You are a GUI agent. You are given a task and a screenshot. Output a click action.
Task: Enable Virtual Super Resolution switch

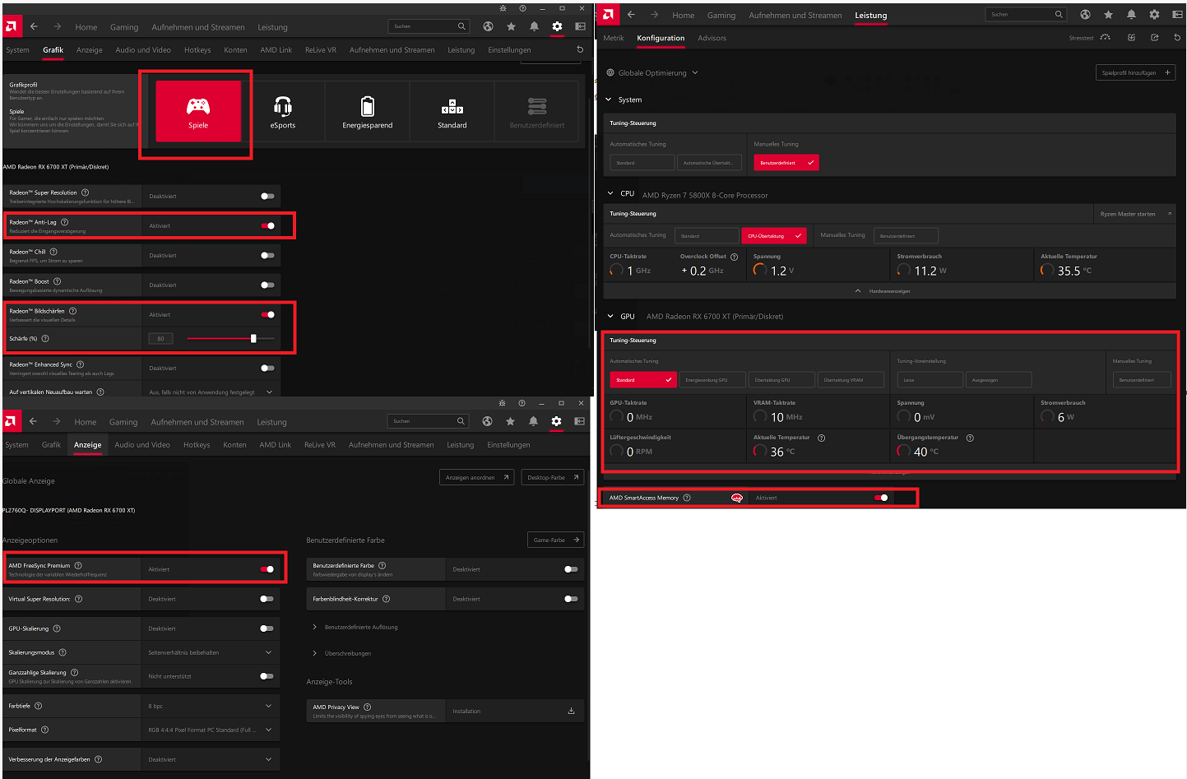click(x=267, y=599)
